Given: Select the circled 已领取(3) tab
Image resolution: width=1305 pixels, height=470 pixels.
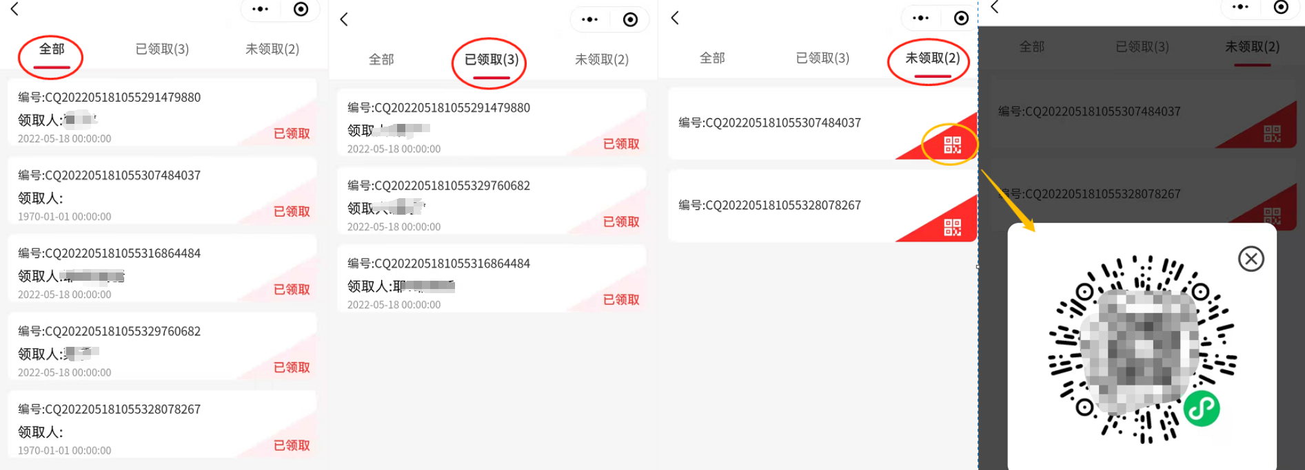Looking at the screenshot, I should (492, 60).
